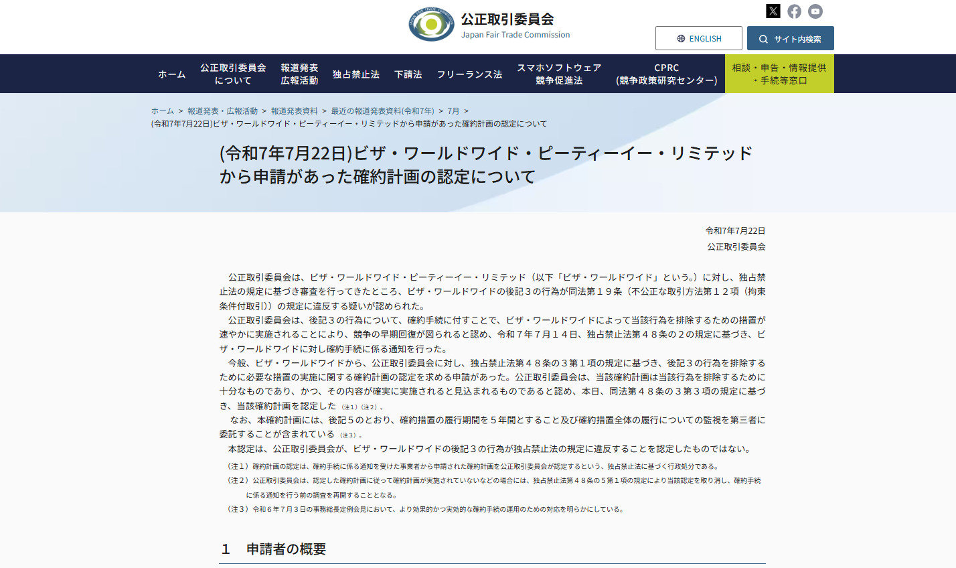Switch the site to ENGLISH
The image size is (956, 568).
[x=704, y=38]
